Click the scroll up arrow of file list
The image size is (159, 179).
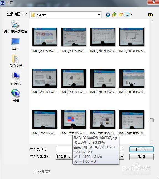[x=152, y=22]
